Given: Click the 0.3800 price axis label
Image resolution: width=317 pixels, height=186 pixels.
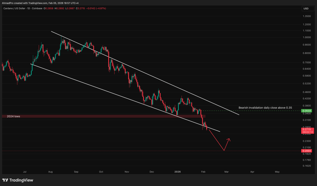Looking at the screenshot, I should coord(307,106).
